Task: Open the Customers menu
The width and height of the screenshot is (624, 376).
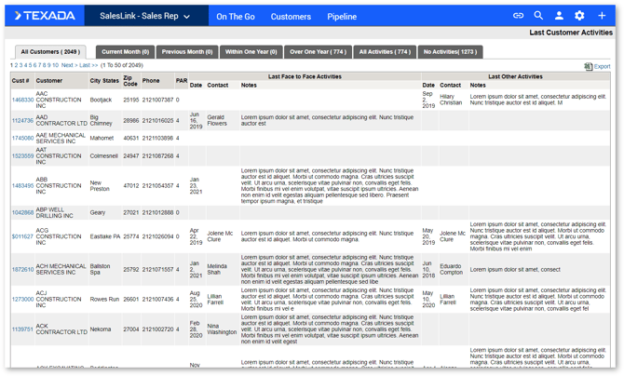Action: (x=291, y=17)
